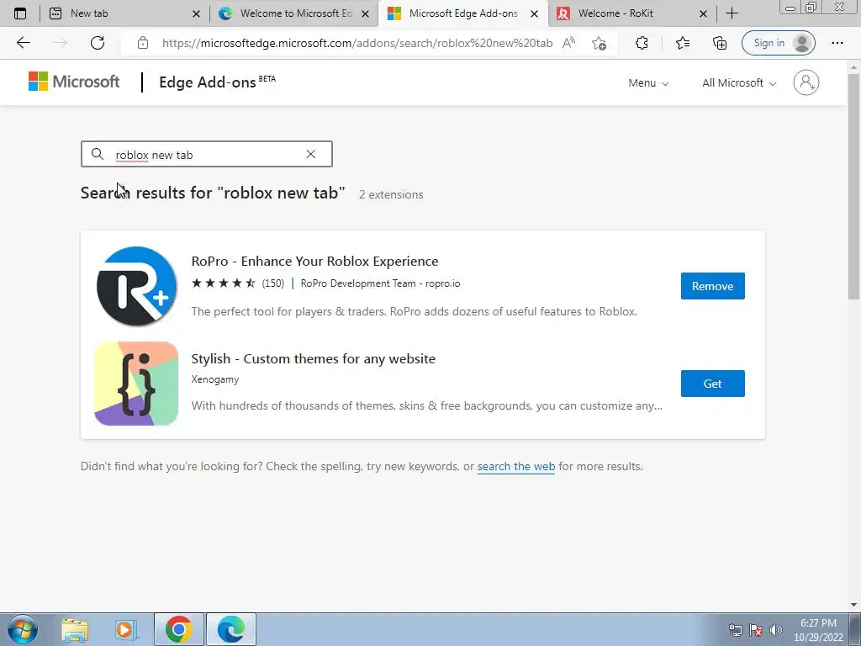Refresh the current page

(x=98, y=43)
